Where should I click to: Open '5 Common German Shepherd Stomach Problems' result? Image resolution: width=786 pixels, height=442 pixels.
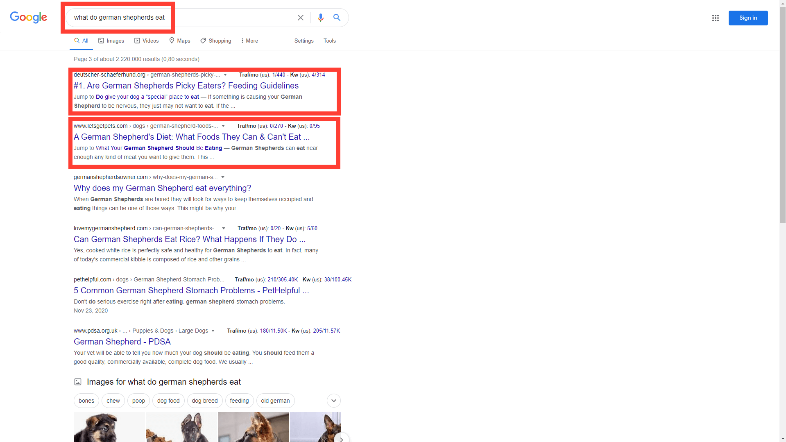(191, 290)
